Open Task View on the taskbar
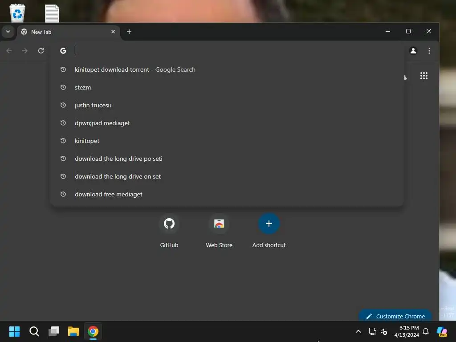Image resolution: width=456 pixels, height=342 pixels. (x=54, y=331)
